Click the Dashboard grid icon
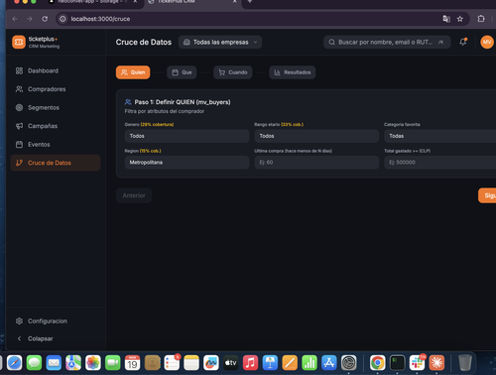 click(x=19, y=70)
